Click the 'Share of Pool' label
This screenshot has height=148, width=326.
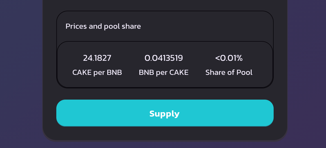coord(229,72)
